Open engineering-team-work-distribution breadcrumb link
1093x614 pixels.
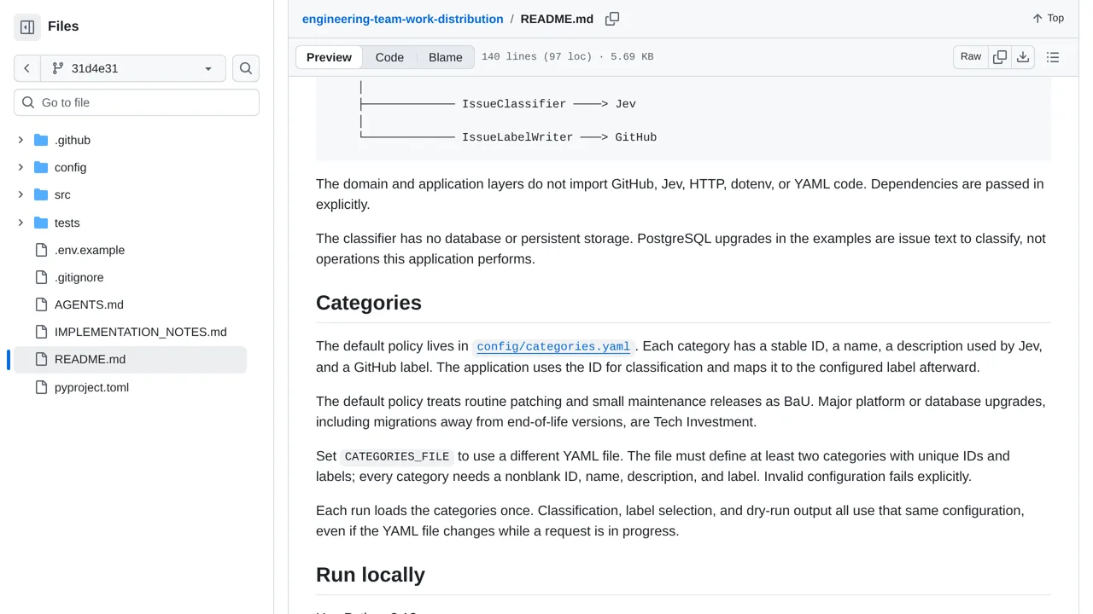[x=403, y=19]
